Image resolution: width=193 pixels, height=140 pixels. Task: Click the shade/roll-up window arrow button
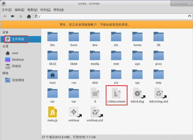coord(174,4)
